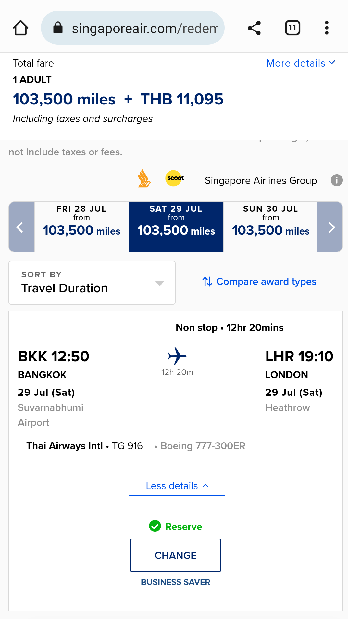Open the Sort By Travel Duration dropdown
Screen dimensions: 348x619
coord(92,283)
